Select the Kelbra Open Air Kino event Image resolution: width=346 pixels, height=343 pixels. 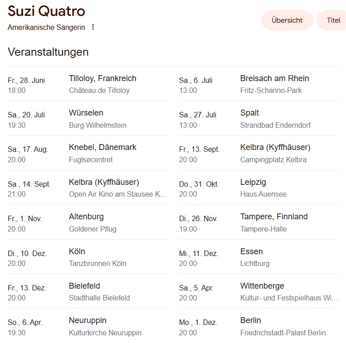(x=117, y=188)
